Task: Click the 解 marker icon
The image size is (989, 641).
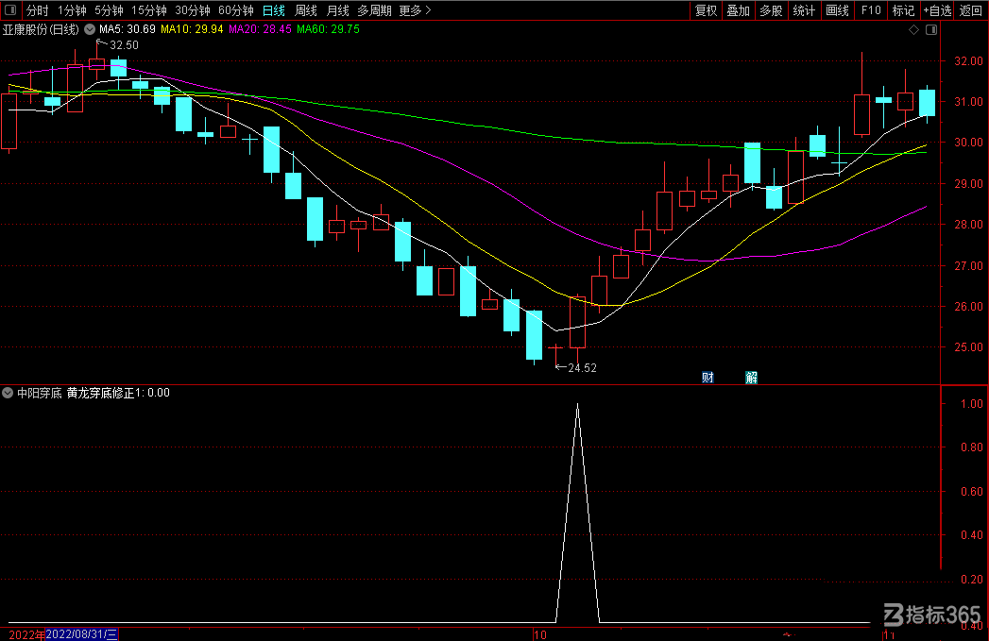Action: click(751, 378)
